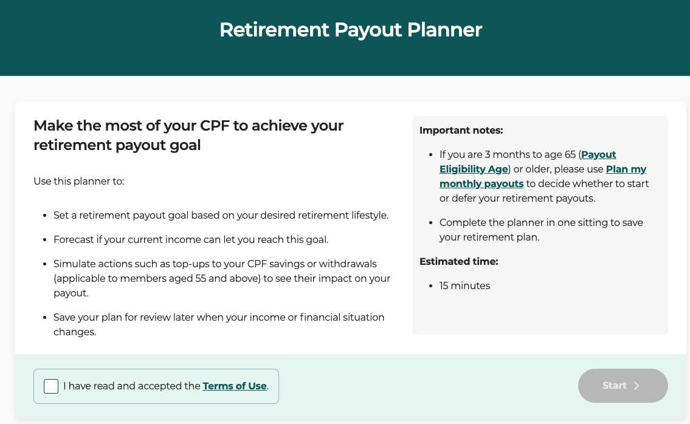Click the 'Make the most of your CPF' heading
The image size is (690, 424).
[188, 135]
